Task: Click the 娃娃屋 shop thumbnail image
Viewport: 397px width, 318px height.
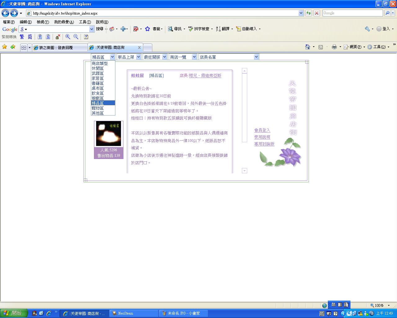Action: point(109,134)
